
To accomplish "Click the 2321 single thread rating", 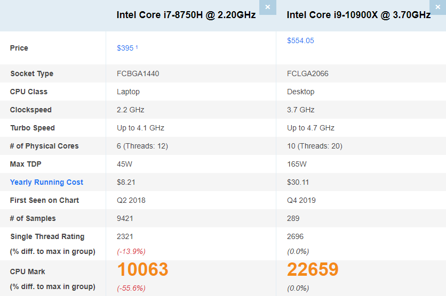I will 125,236.
